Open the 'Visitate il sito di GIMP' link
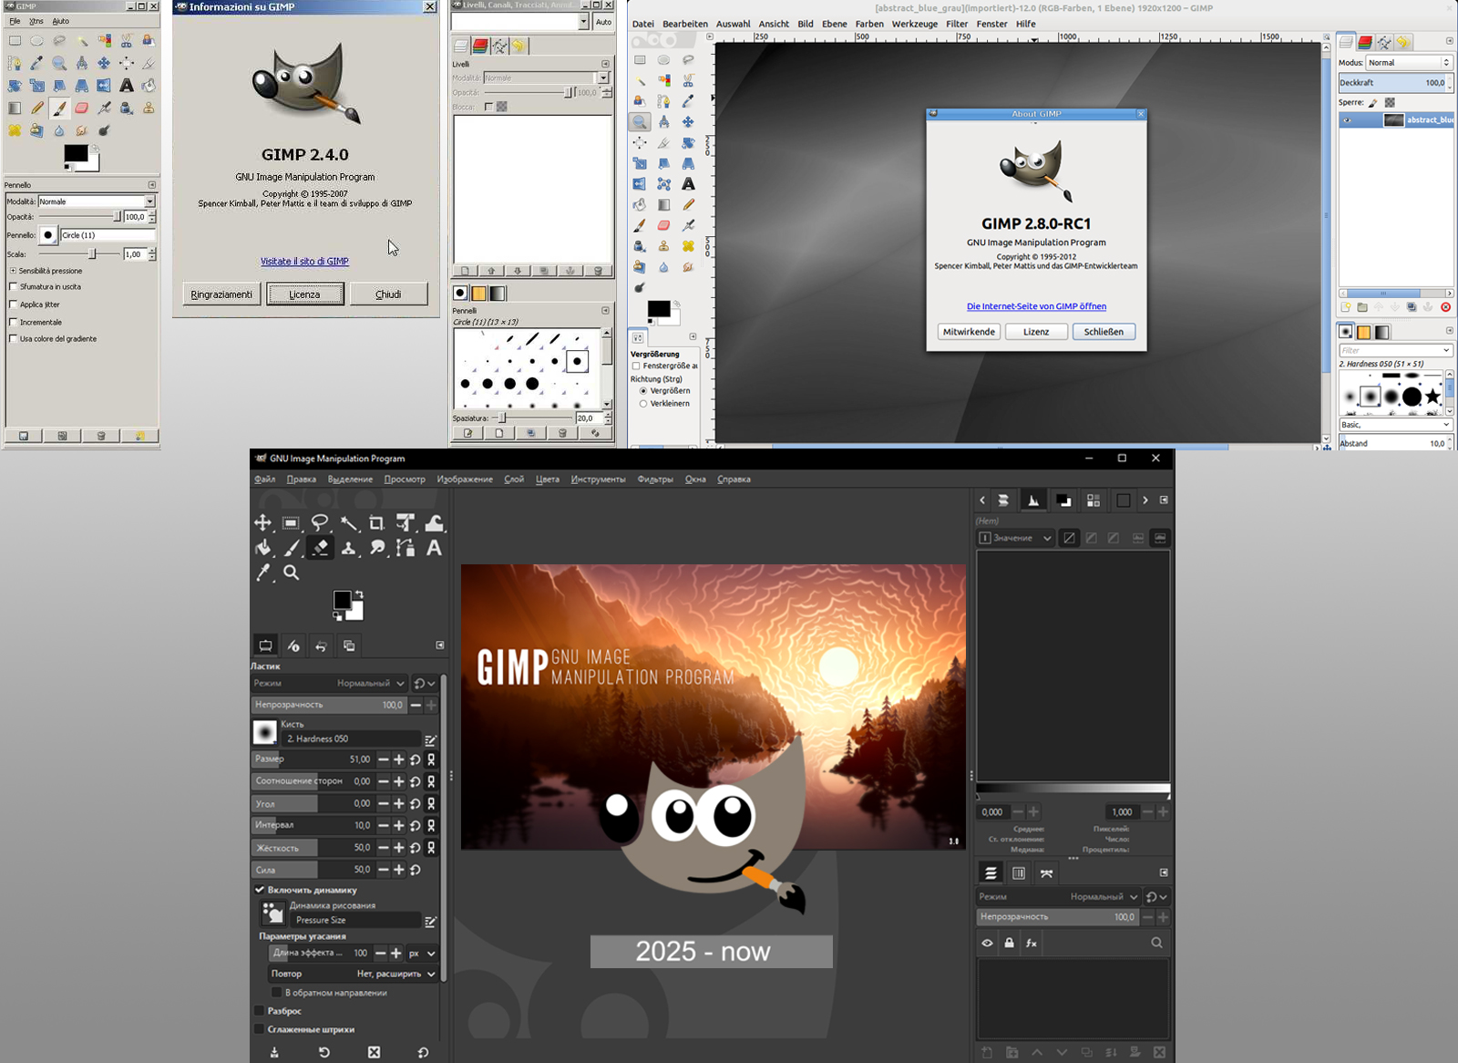The image size is (1458, 1063). pos(304,262)
